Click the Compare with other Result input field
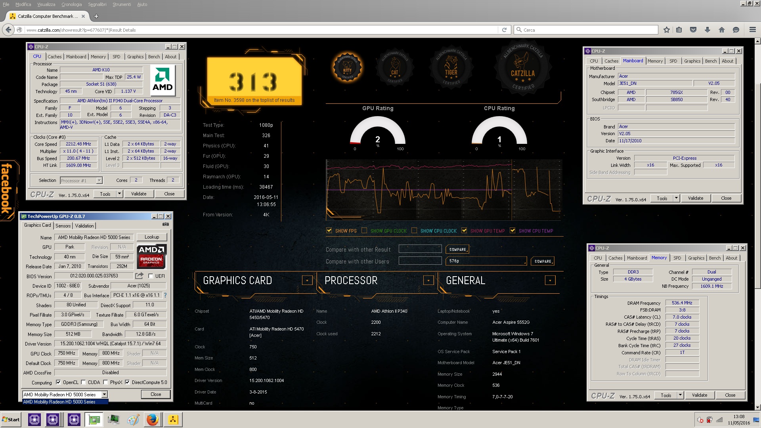The image size is (761, 428). (420, 249)
